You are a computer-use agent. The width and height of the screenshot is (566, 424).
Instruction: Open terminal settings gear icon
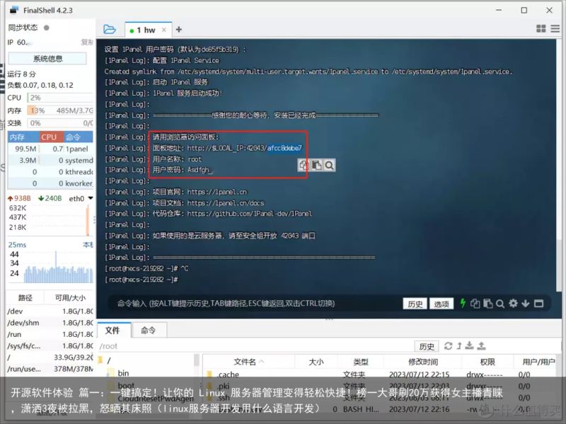[513, 304]
